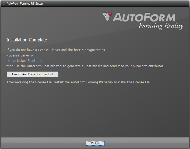This screenshot has width=190, height=149.
Task: Click the 'If you do not have a License File' line
Action: pyautogui.click(x=56, y=50)
